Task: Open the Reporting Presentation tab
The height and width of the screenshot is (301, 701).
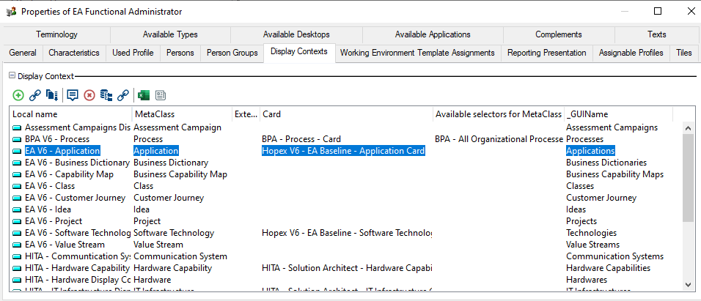Action: [547, 53]
